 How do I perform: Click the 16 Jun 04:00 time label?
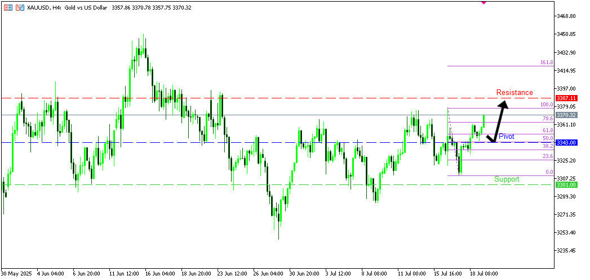pyautogui.click(x=159, y=274)
